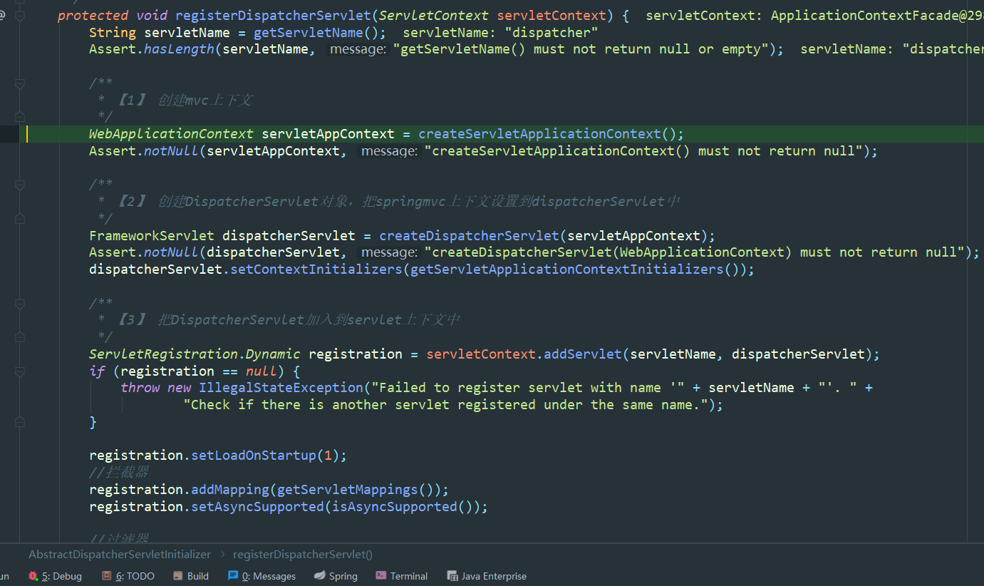Click WebApplicationContext type on highlighted line
This screenshot has width=984, height=586.
tap(171, 134)
